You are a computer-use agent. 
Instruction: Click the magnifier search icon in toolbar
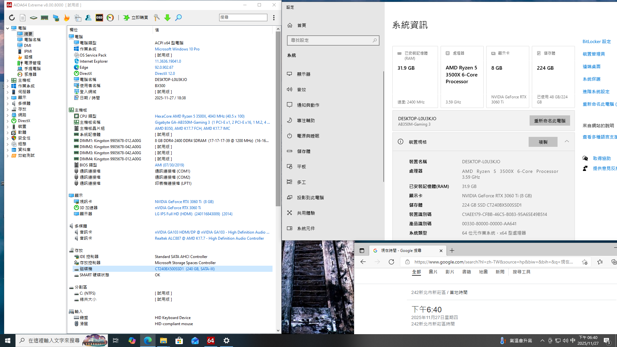(178, 18)
